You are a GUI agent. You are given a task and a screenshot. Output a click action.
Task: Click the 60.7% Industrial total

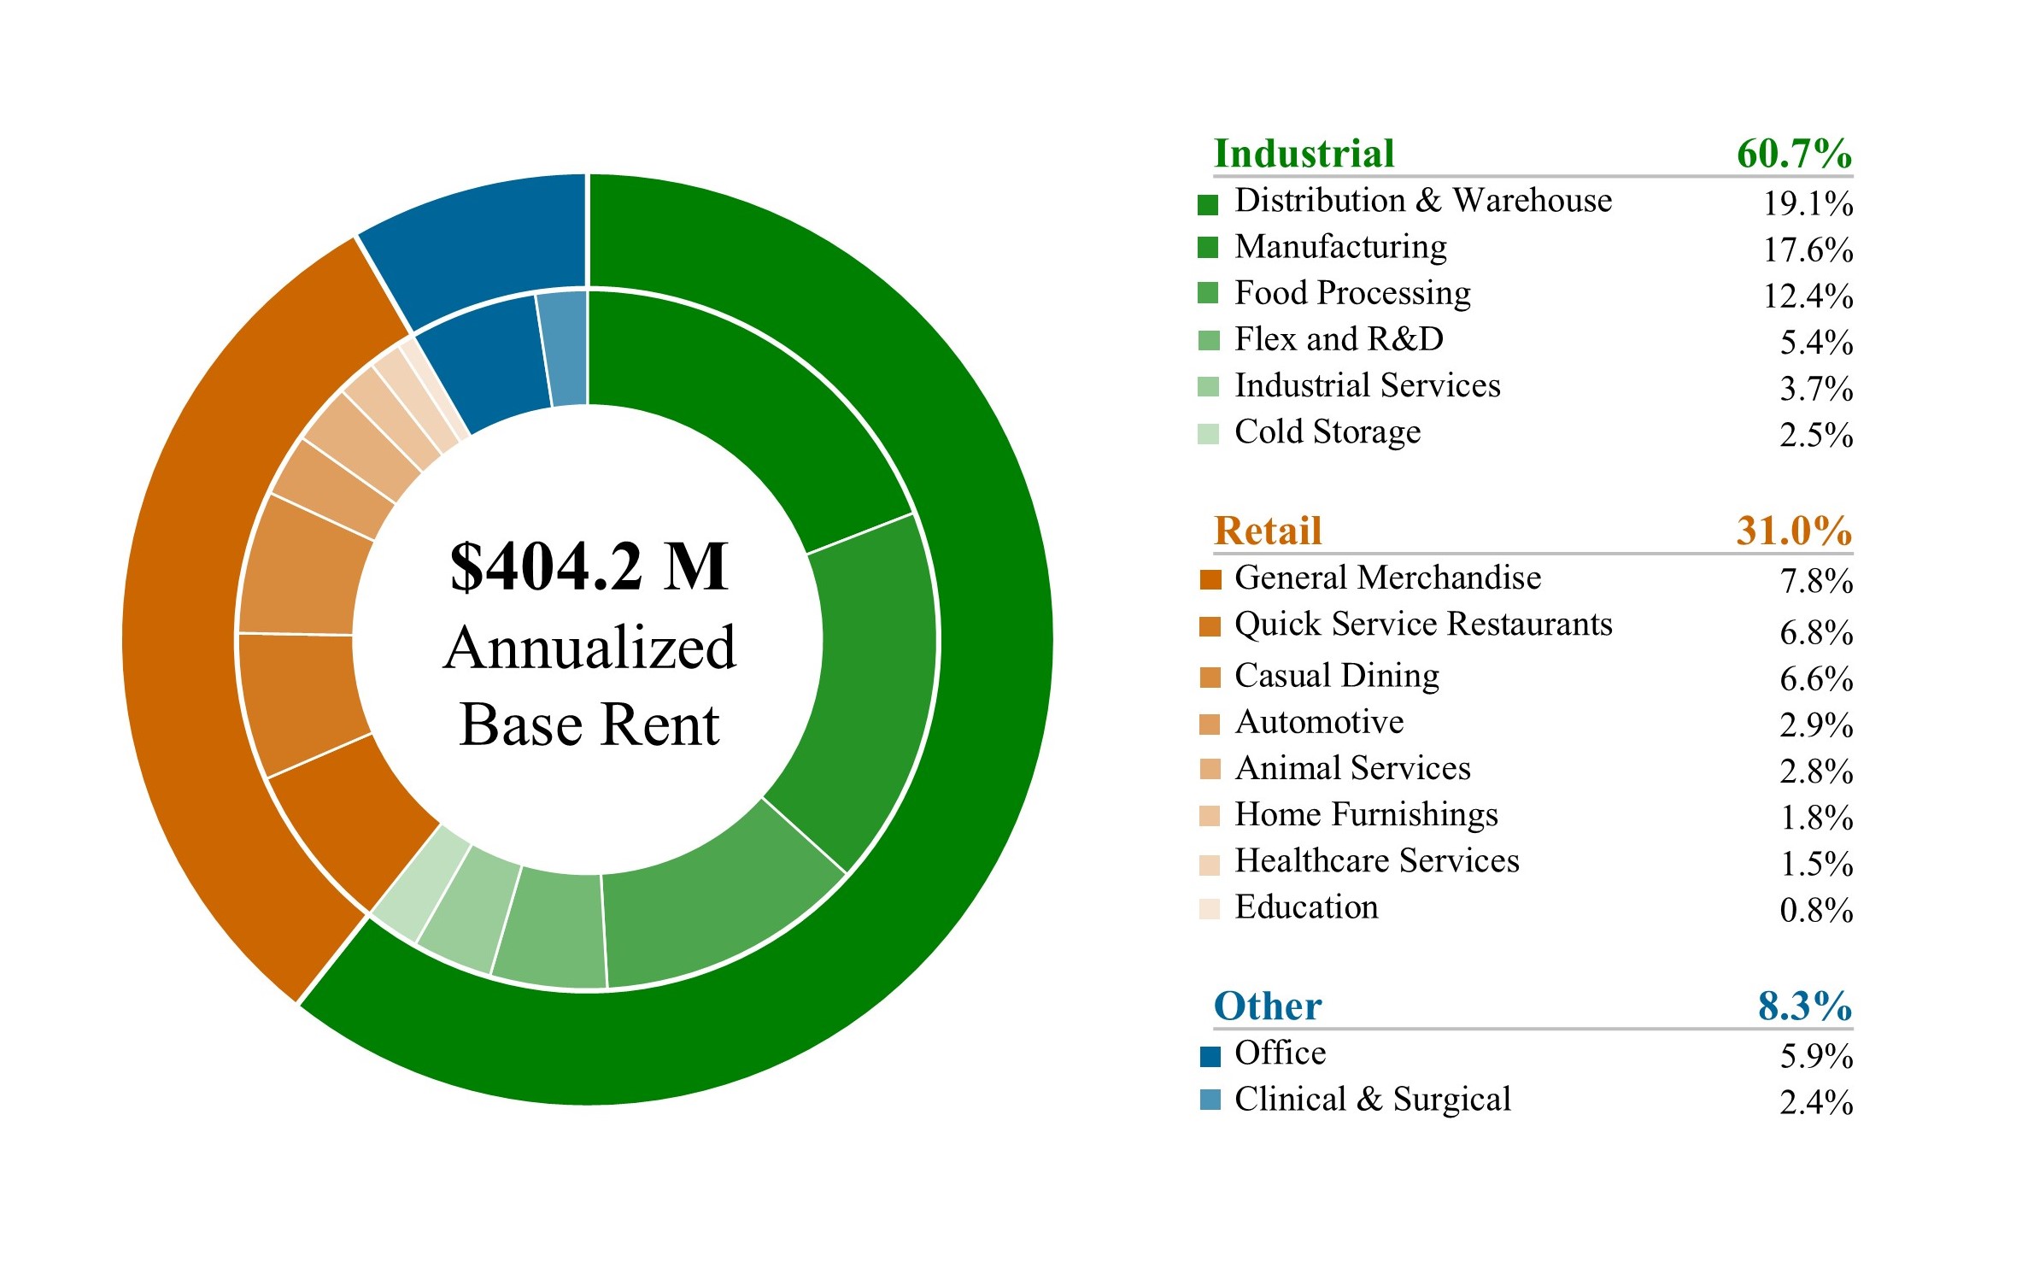click(x=1793, y=154)
